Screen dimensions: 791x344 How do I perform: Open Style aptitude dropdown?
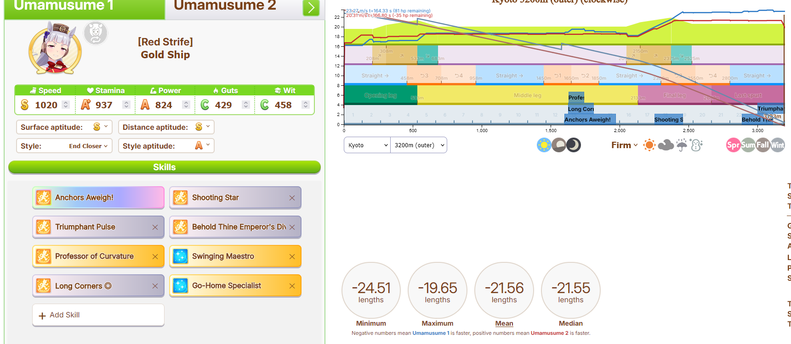pos(166,146)
